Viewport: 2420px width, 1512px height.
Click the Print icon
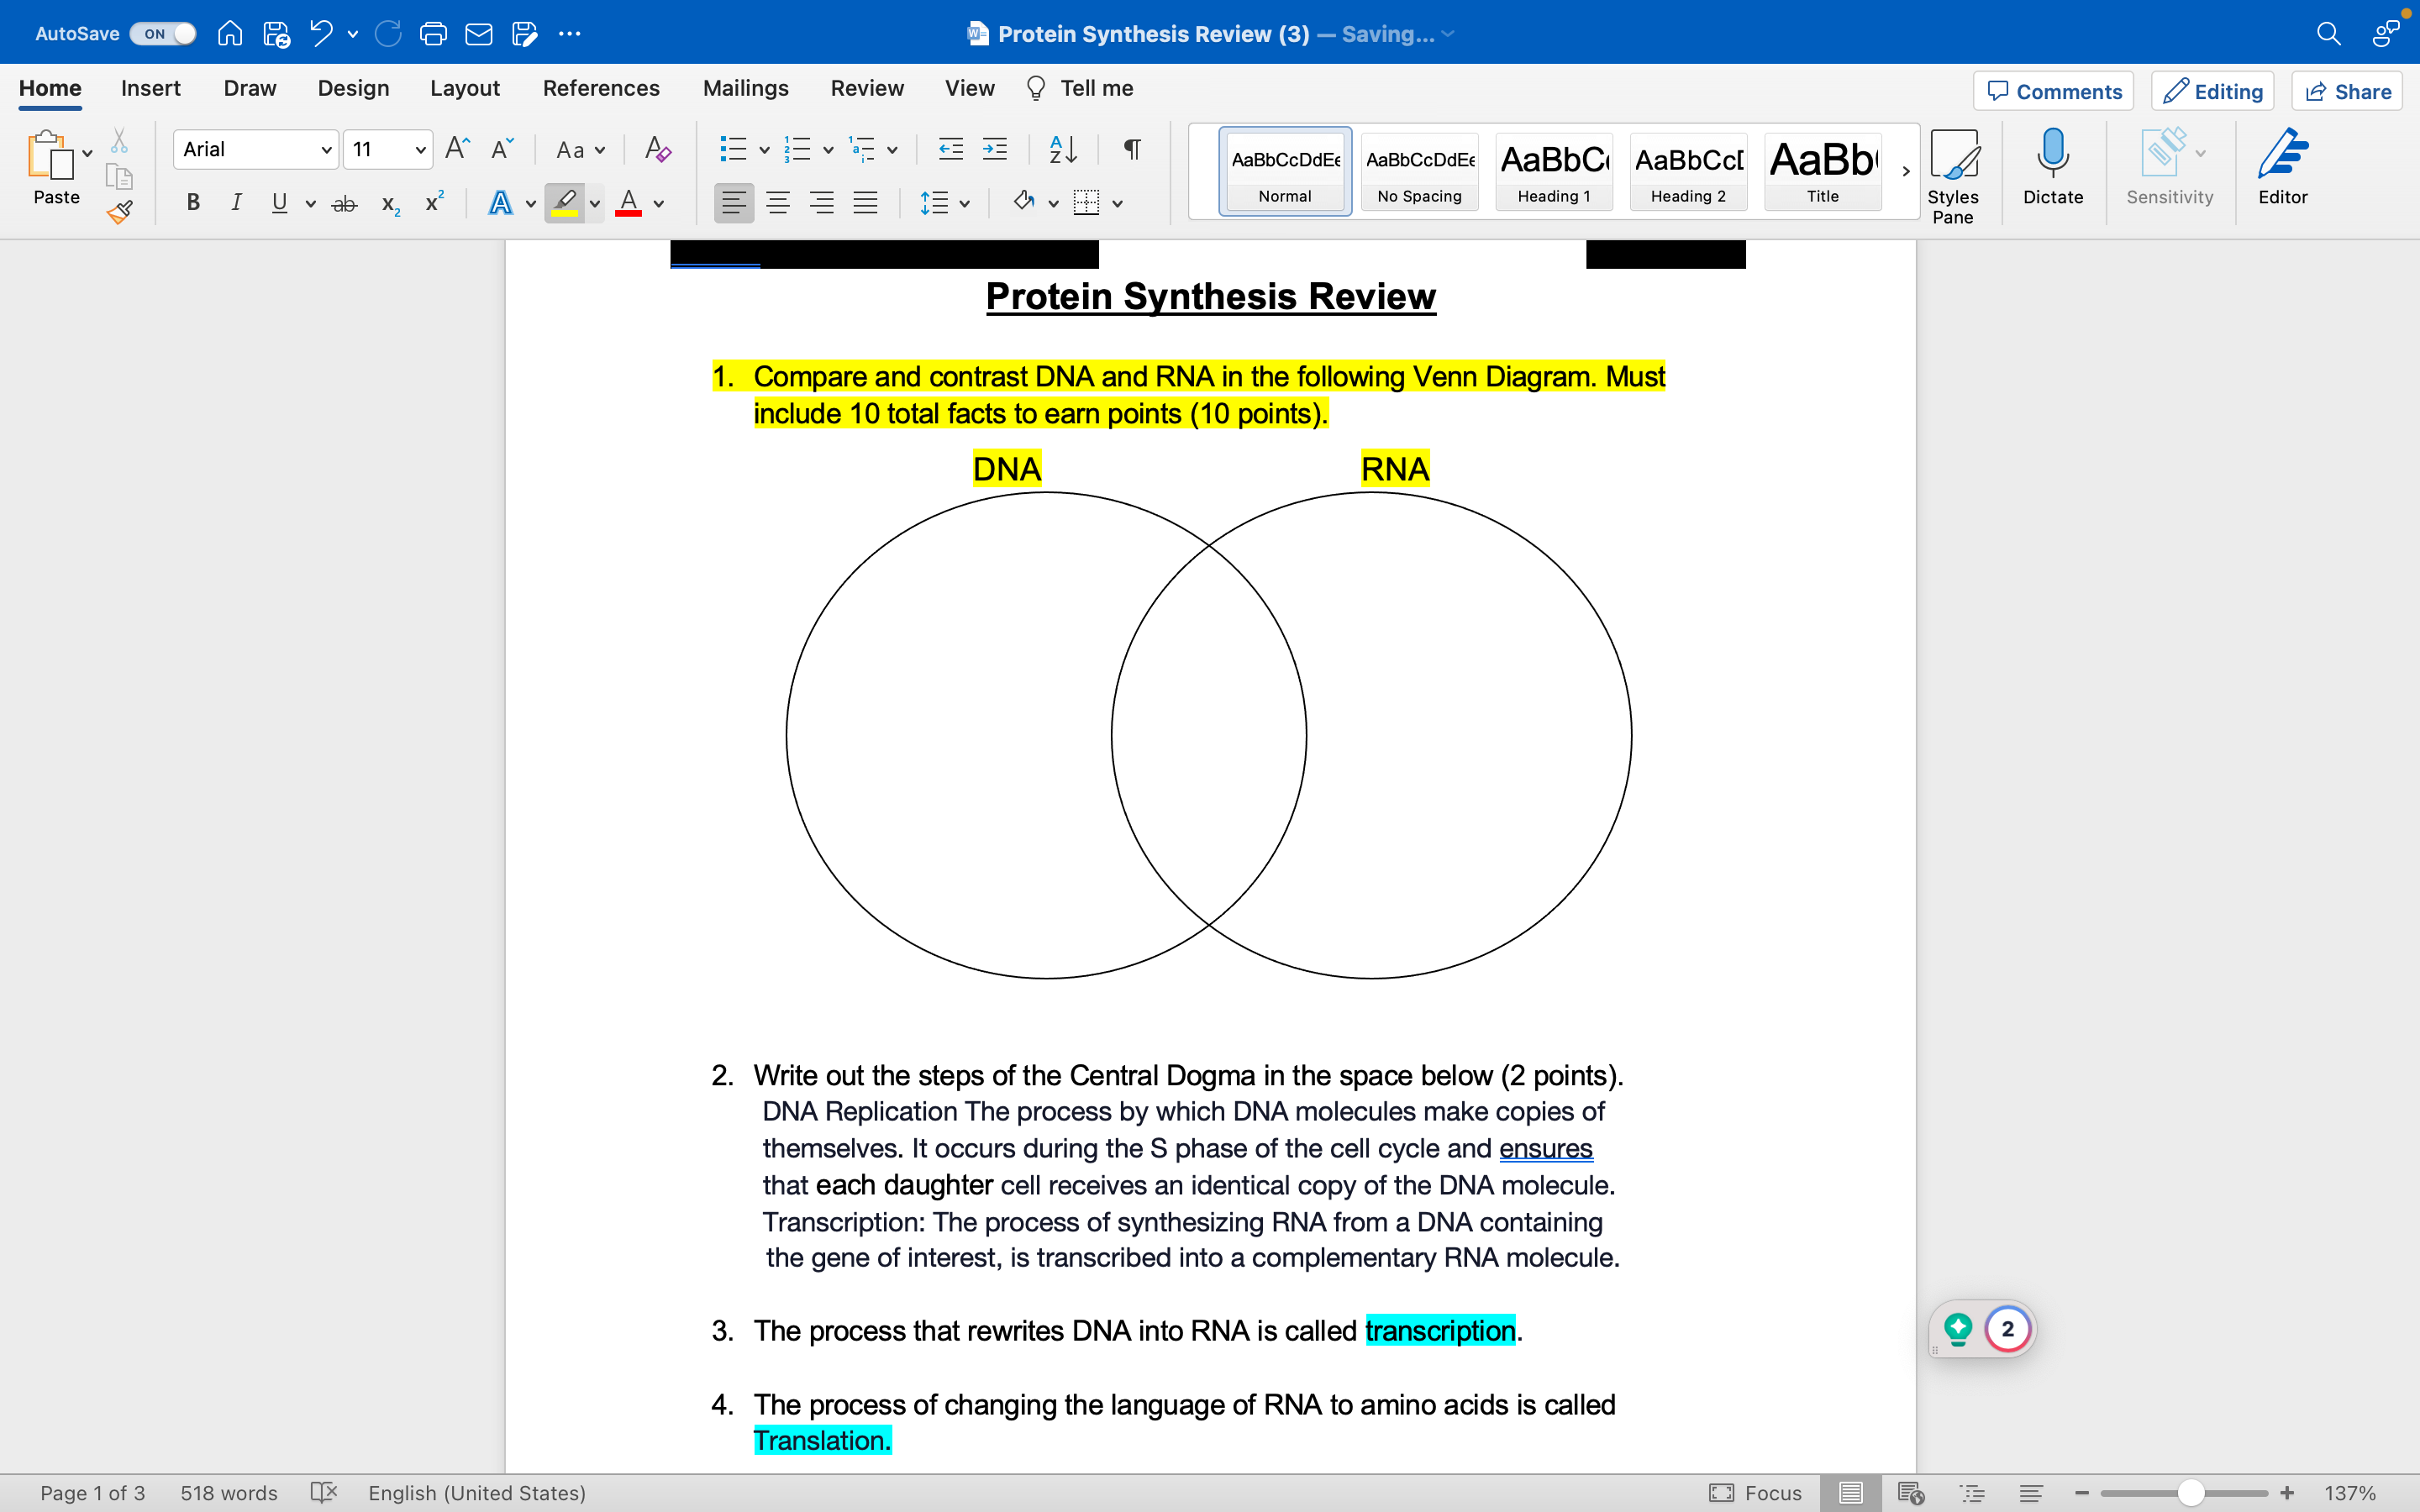pyautogui.click(x=433, y=33)
